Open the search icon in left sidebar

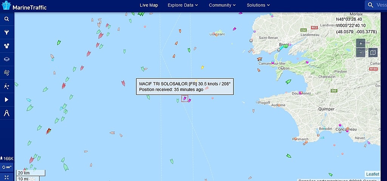[7, 19]
